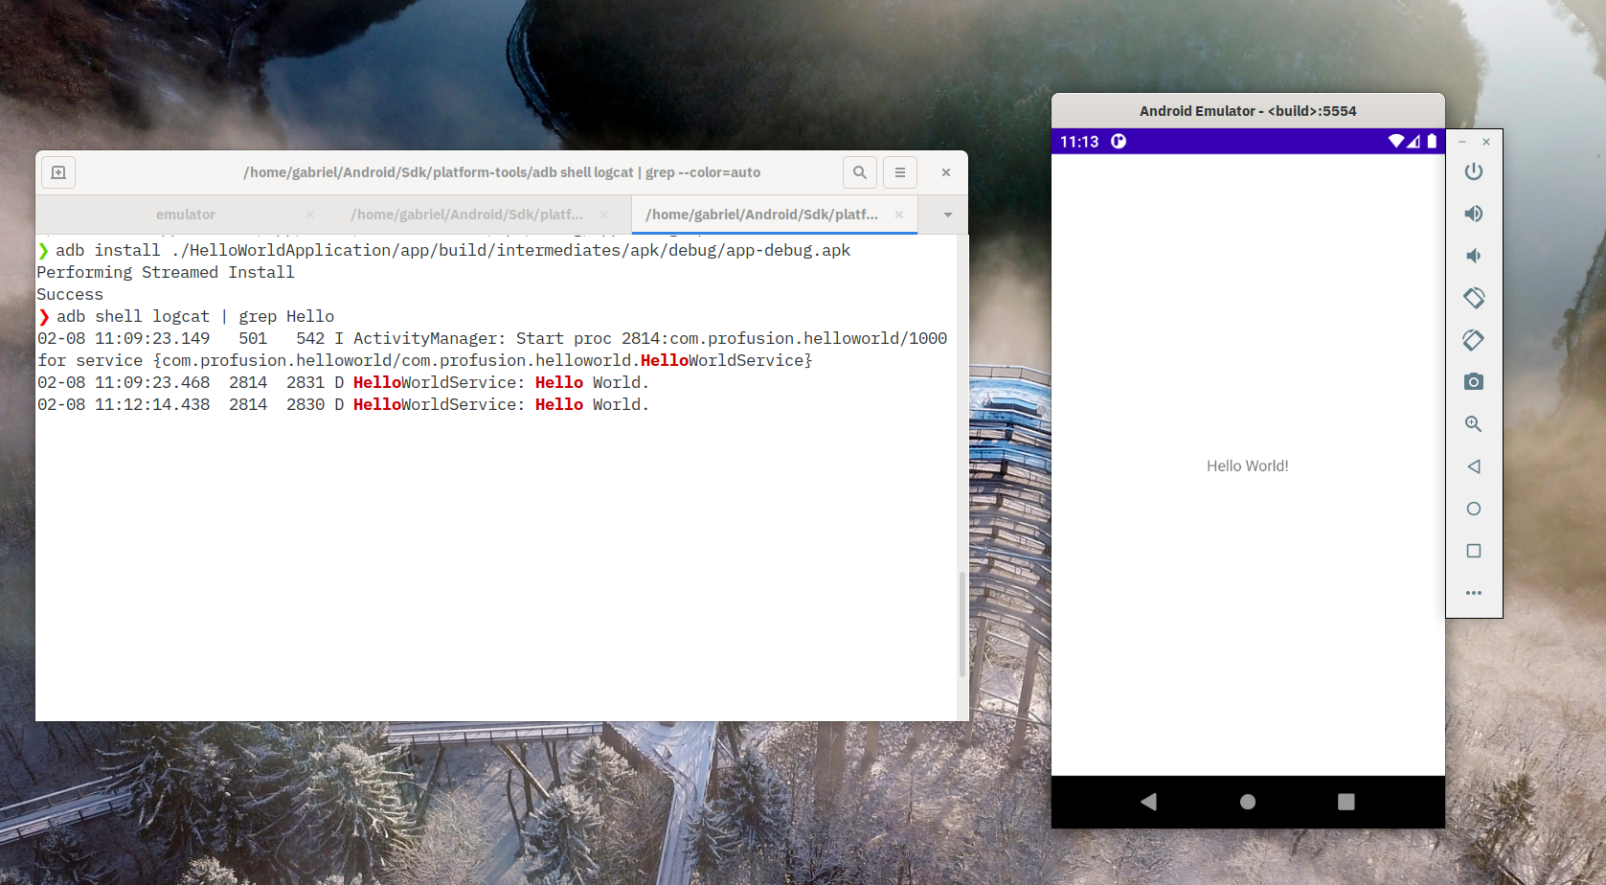The image size is (1606, 885).
Task: Tap the cellular signal status icon
Action: pos(1414,142)
